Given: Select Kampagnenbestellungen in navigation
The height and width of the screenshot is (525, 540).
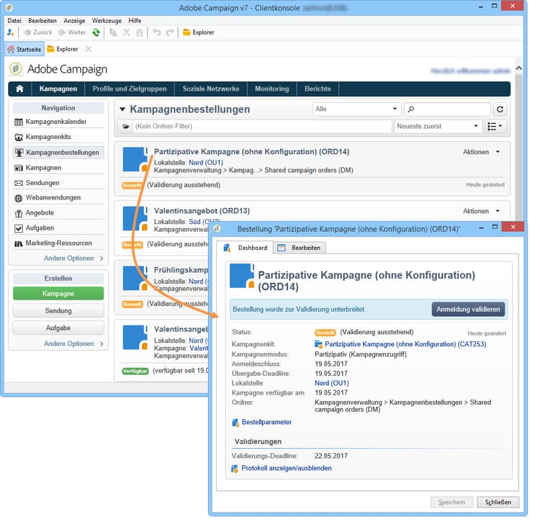Looking at the screenshot, I should 58,152.
